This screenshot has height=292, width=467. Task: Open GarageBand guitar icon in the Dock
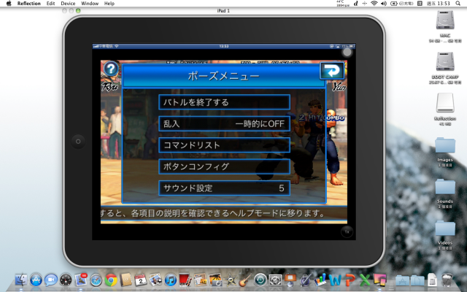245,280
